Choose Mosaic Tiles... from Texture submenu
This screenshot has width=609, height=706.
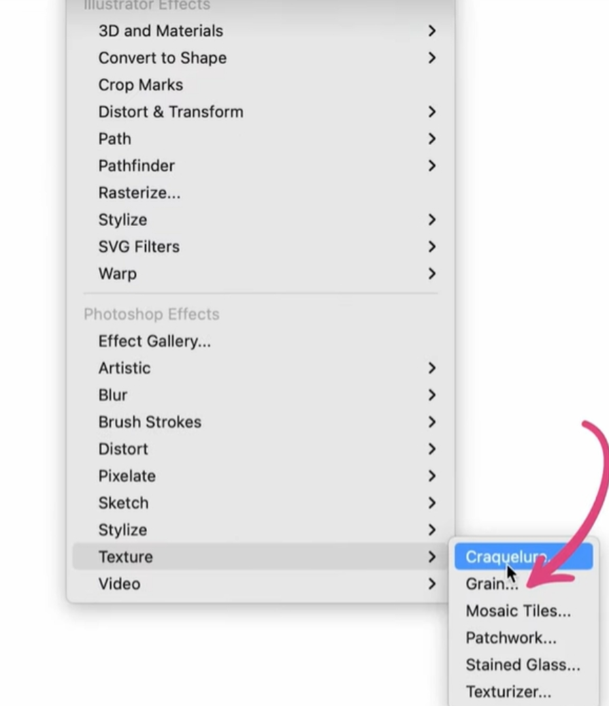pos(518,611)
